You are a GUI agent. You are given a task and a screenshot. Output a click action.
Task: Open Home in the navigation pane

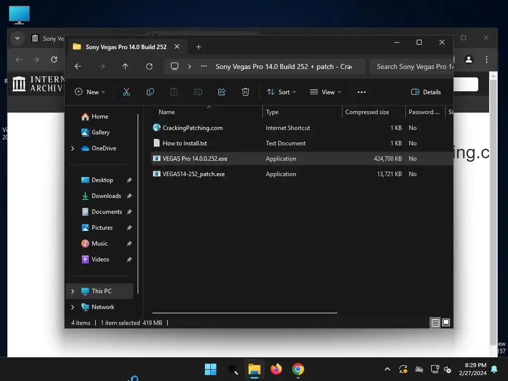pyautogui.click(x=100, y=117)
